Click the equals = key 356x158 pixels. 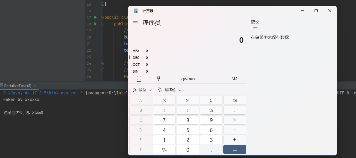point(235,149)
